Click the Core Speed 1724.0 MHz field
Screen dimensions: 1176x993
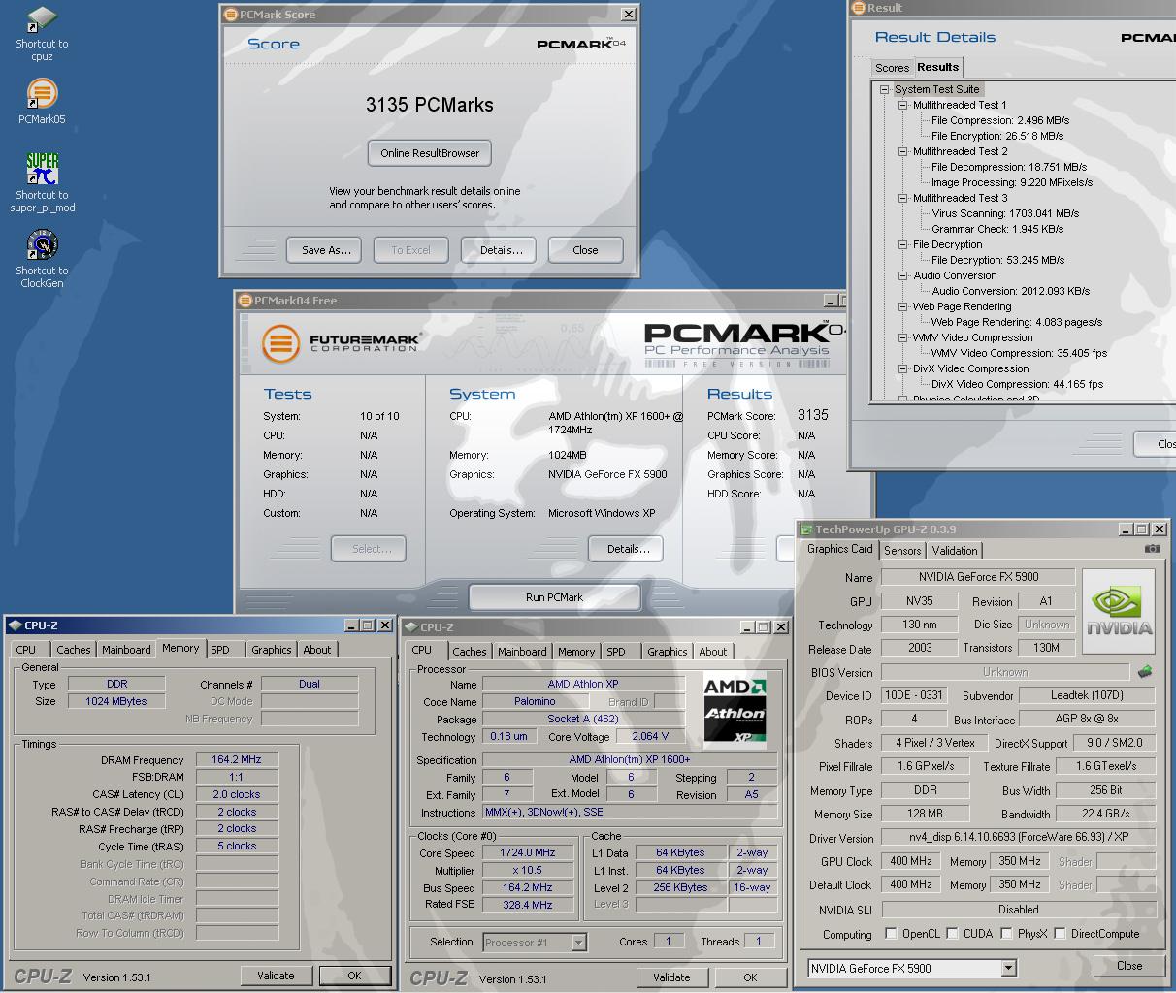click(x=527, y=853)
